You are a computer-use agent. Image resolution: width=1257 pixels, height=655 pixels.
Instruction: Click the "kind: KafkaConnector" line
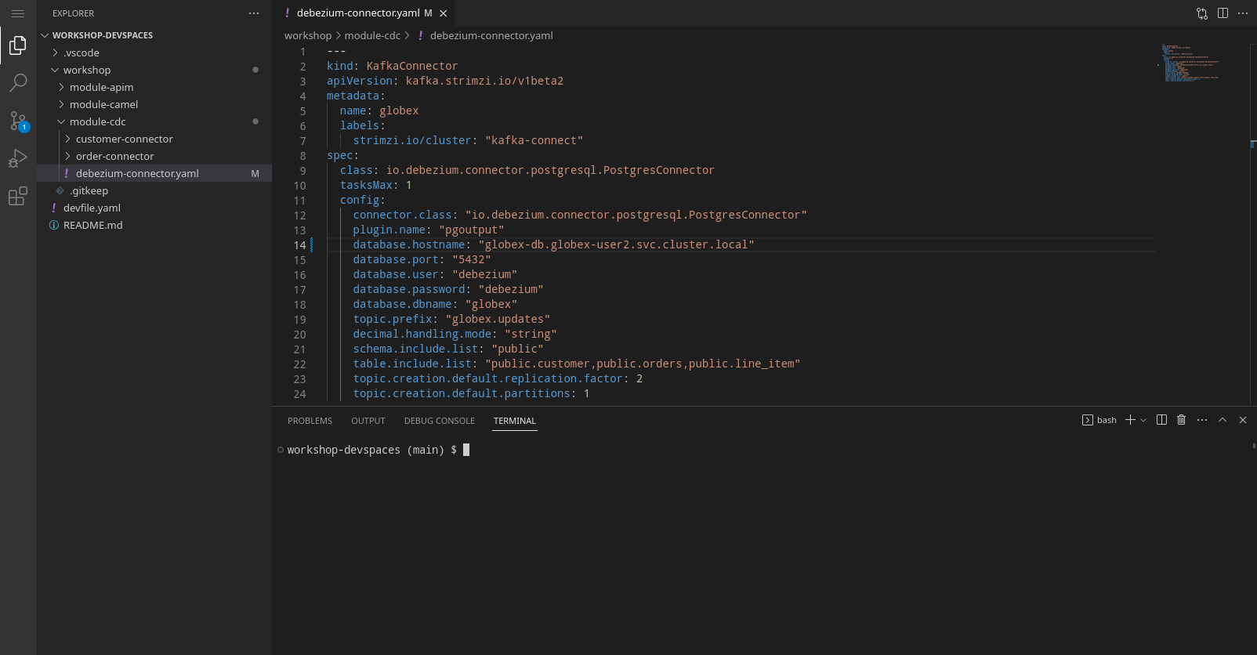coord(392,67)
